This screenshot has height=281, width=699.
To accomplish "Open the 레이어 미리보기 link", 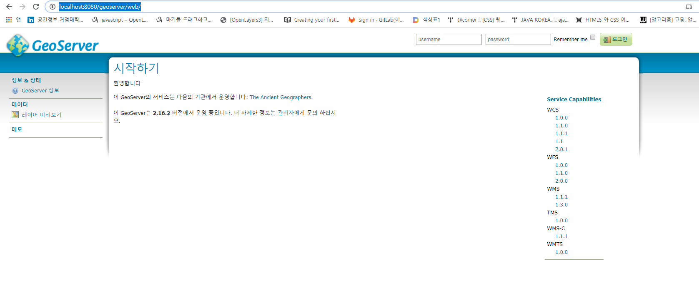I will click(x=41, y=115).
